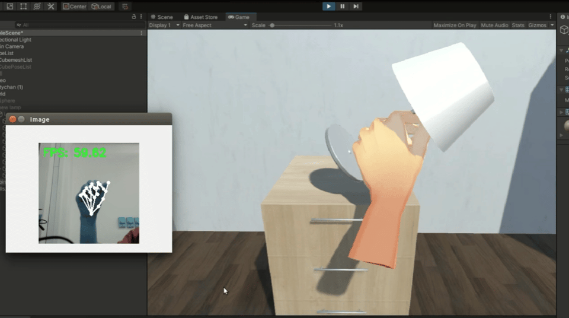This screenshot has height=318, width=569.
Task: Switch to the Scene tab
Action: (x=161, y=17)
